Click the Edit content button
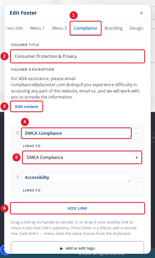The image size is (155, 258). 26,107
